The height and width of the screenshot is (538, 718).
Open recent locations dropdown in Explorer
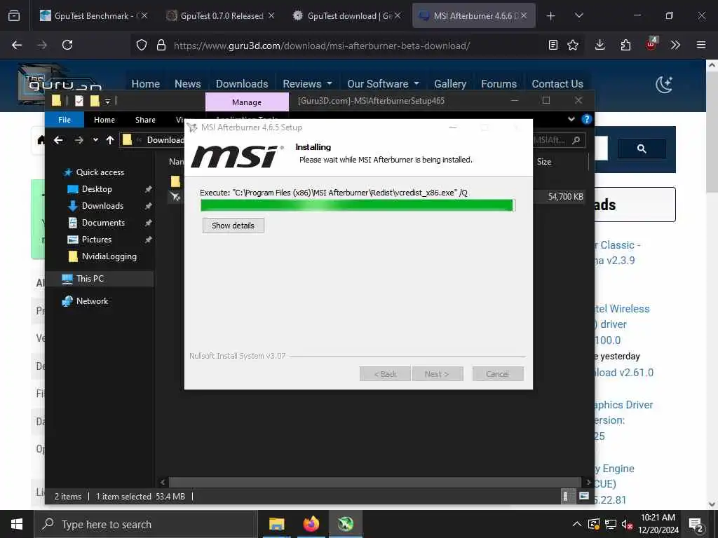[95, 140]
